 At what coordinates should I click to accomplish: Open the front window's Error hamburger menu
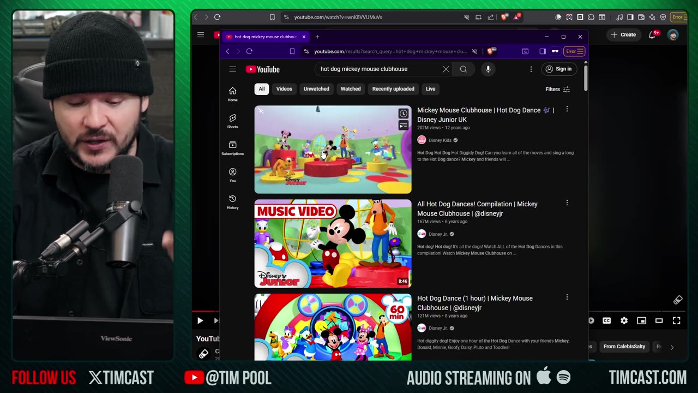pyautogui.click(x=575, y=51)
